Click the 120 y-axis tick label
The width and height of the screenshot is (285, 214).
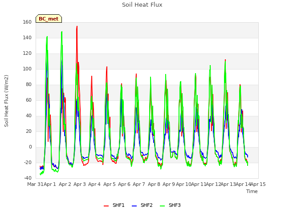[x=27, y=53]
